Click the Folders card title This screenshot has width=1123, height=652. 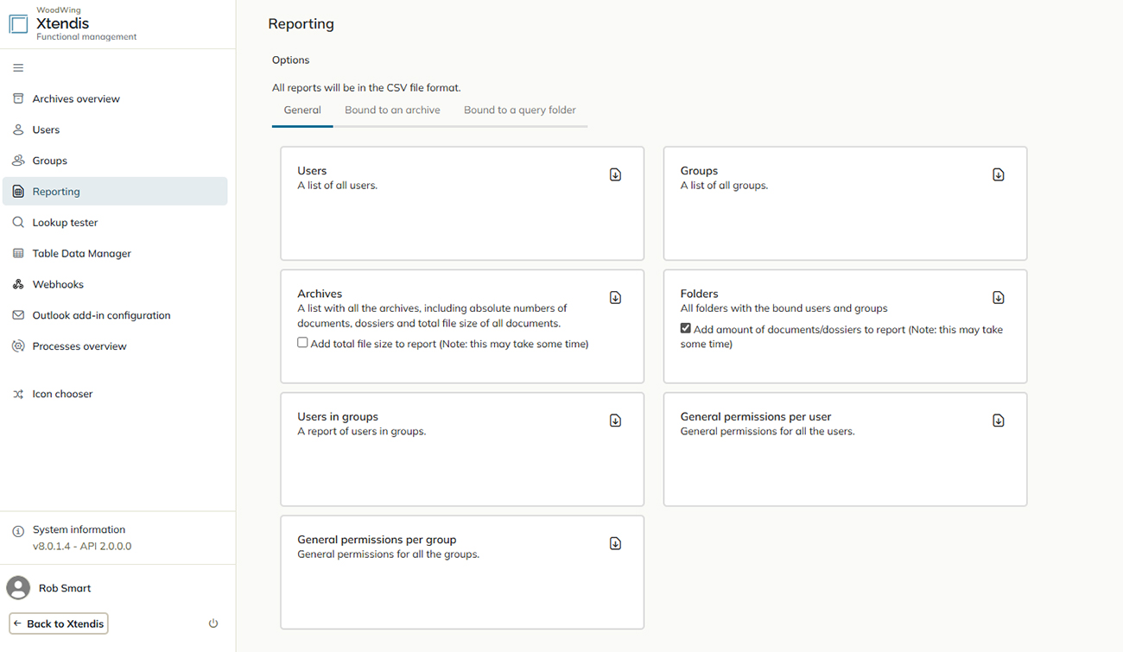point(699,294)
